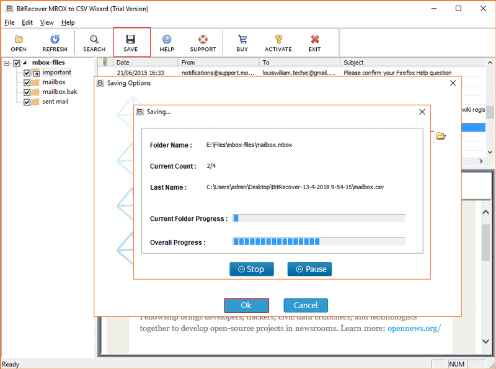Viewport: 496px width, 369px height.
Task: Sort by the To column header
Action: coord(300,62)
